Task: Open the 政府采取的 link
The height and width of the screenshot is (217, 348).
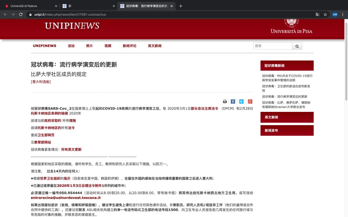Action: 53,121
